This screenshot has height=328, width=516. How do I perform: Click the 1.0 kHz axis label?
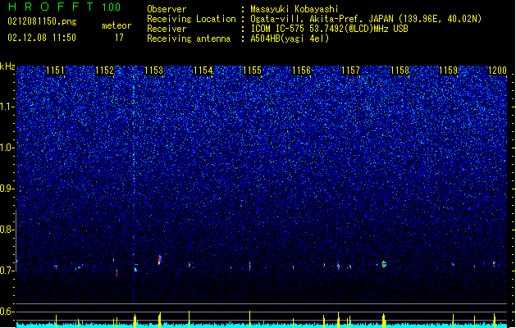point(7,148)
